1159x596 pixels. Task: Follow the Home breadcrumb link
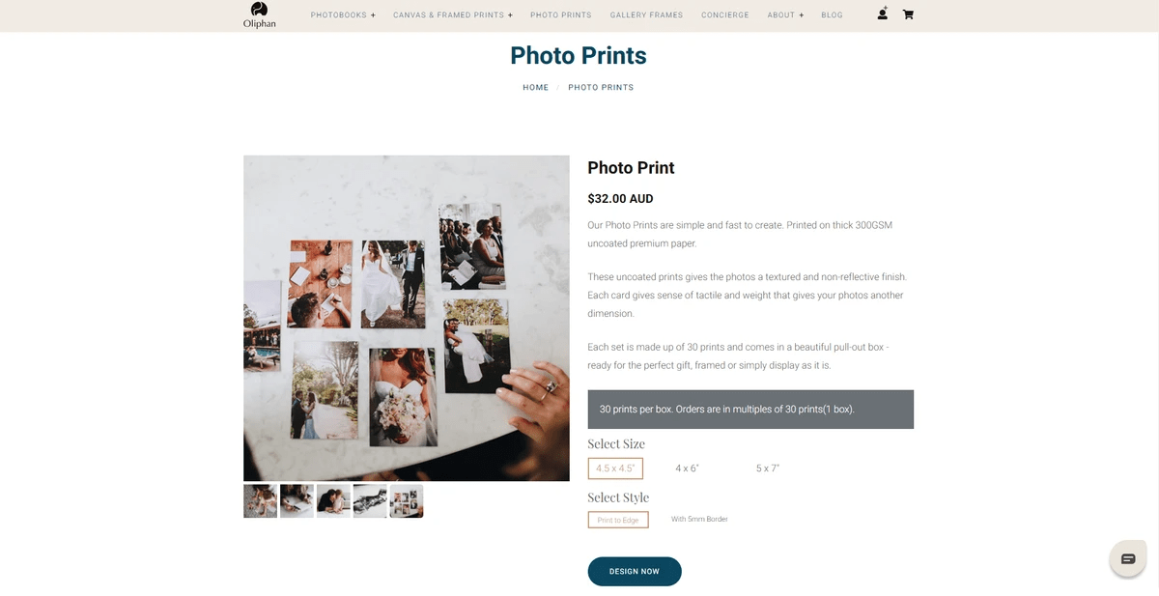tap(536, 88)
